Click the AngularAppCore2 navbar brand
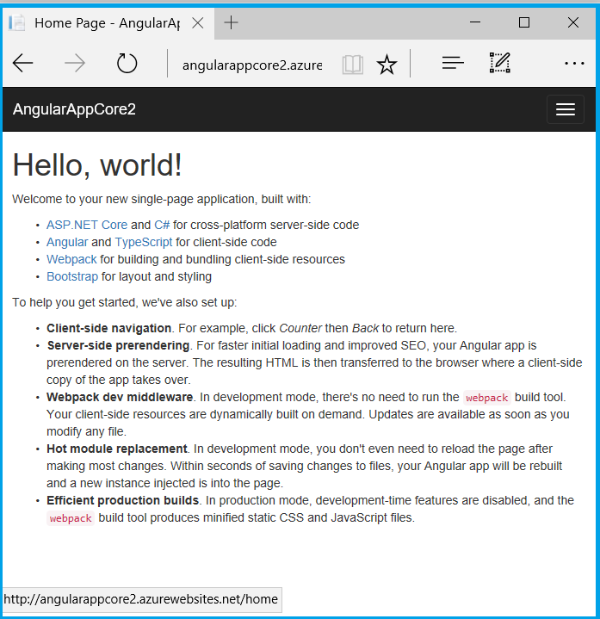This screenshot has width=600, height=619. [x=74, y=109]
